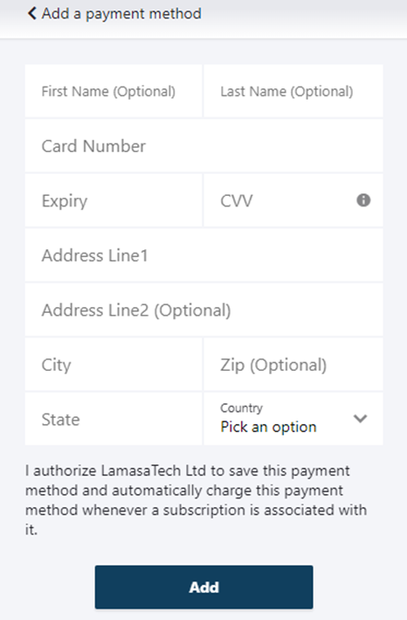This screenshot has width=407, height=620.
Task: Select the Zip (Optional) field
Action: (x=293, y=365)
